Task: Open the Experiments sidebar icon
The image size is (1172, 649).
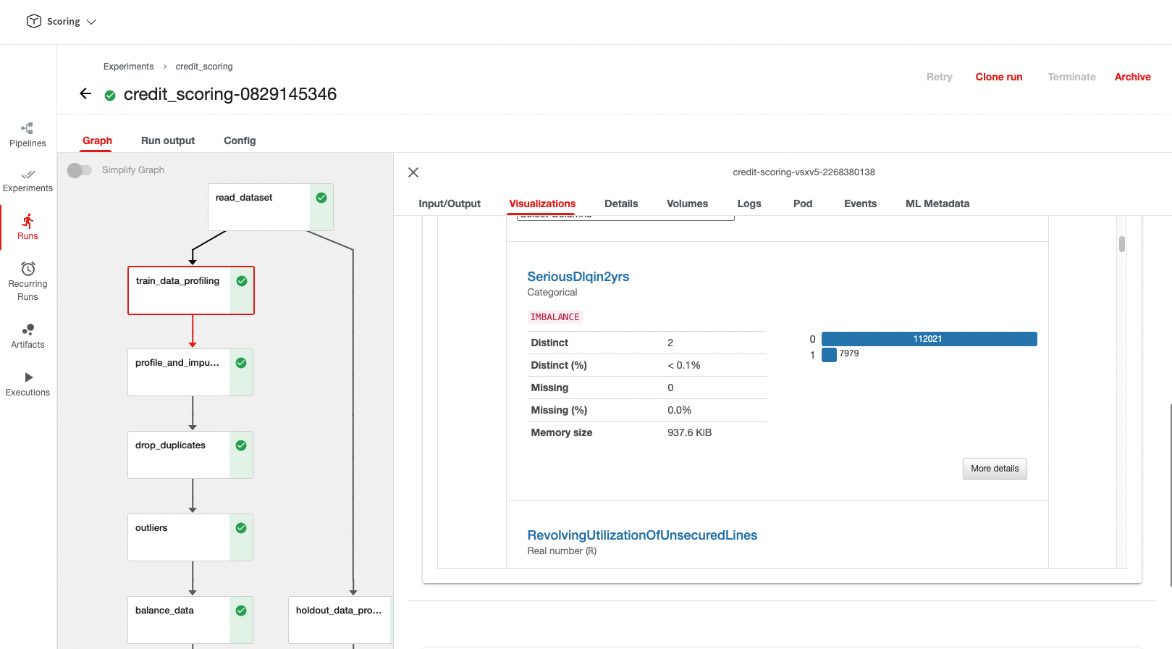Action: point(28,175)
